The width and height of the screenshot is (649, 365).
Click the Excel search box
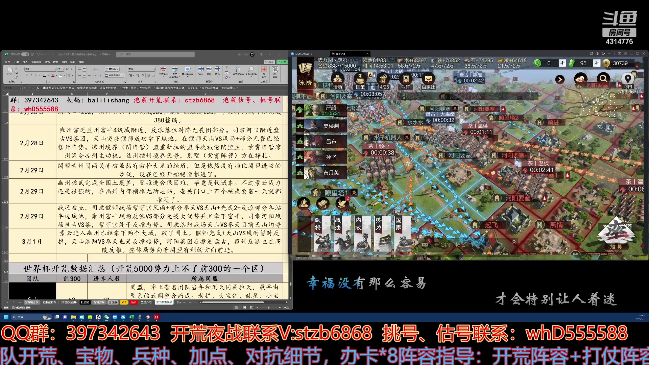coord(155,54)
